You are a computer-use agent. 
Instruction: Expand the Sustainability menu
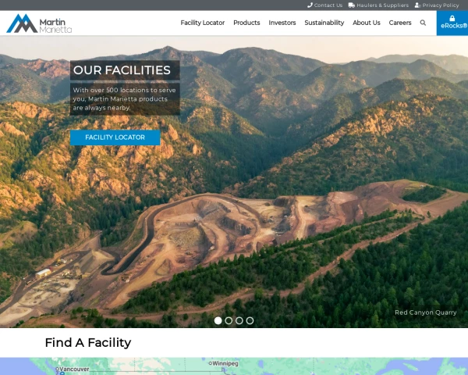click(x=324, y=23)
